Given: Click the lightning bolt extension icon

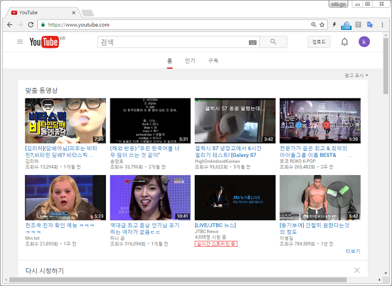Looking at the screenshot, I should [x=335, y=24].
